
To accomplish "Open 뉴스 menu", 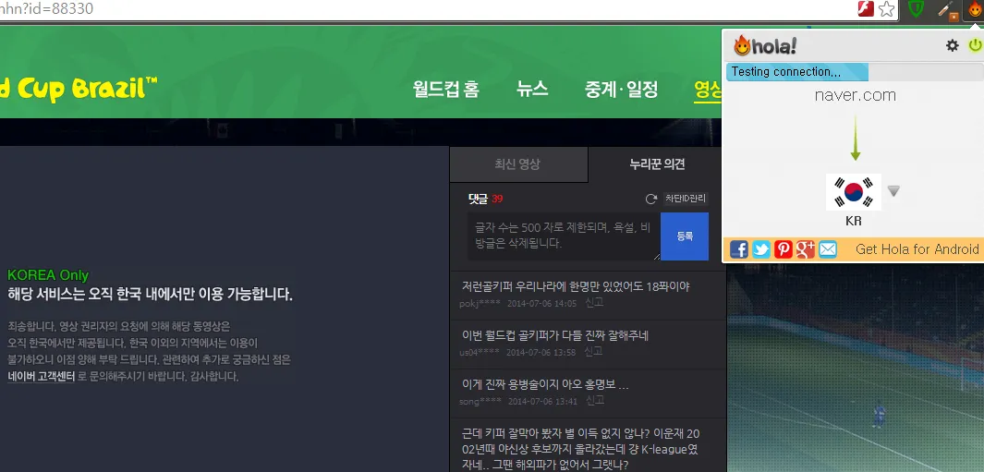I will [x=532, y=89].
